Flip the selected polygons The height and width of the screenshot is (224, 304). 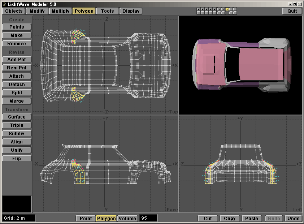[17, 159]
